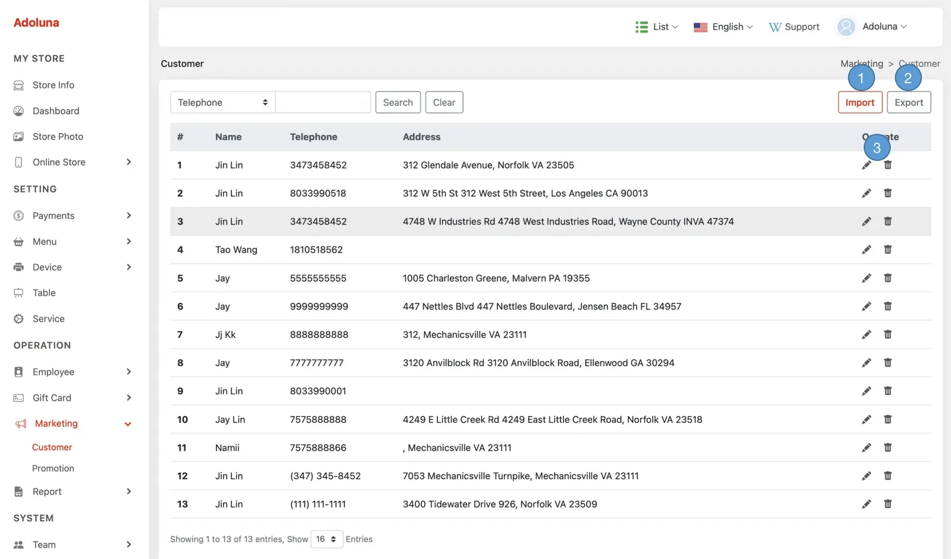Viewport: 951px width, 559px height.
Task: Expand the Device submenu
Action: click(x=128, y=267)
